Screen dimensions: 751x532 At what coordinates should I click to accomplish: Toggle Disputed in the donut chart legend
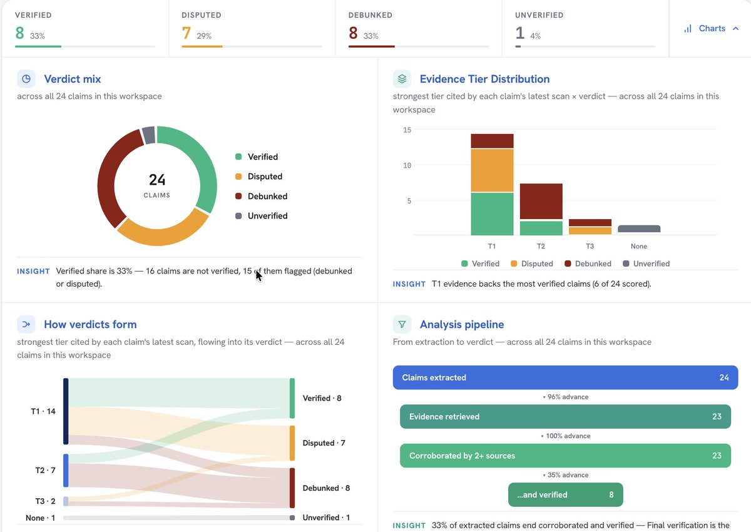[258, 176]
